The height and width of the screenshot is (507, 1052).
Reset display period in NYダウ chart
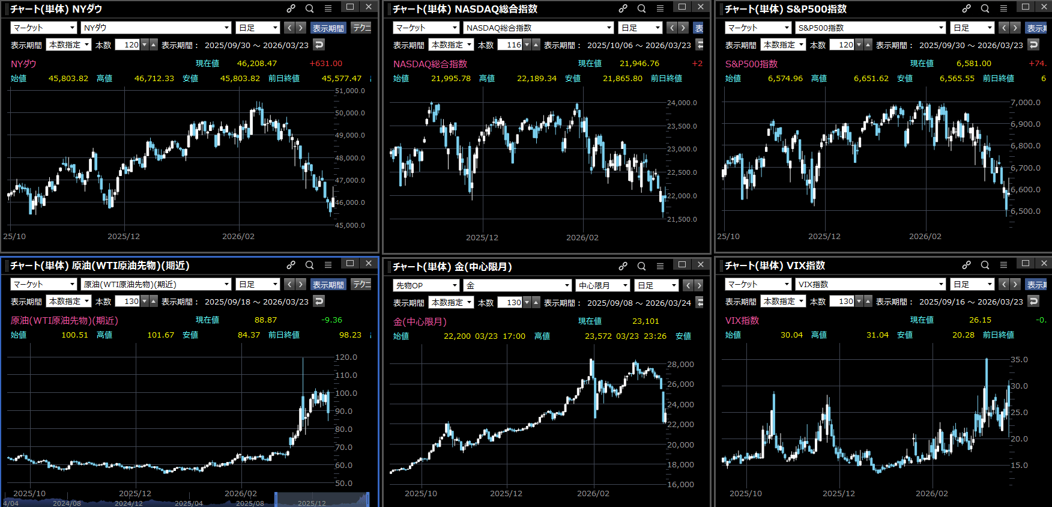coord(319,44)
